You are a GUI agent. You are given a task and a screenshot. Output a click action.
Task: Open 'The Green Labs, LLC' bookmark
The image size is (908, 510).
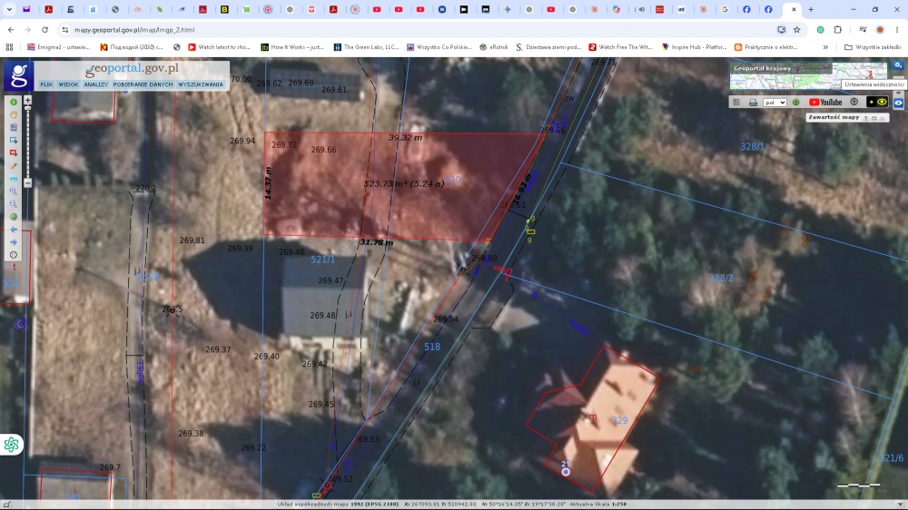point(366,47)
